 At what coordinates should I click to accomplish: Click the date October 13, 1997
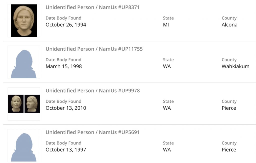pos(66,150)
